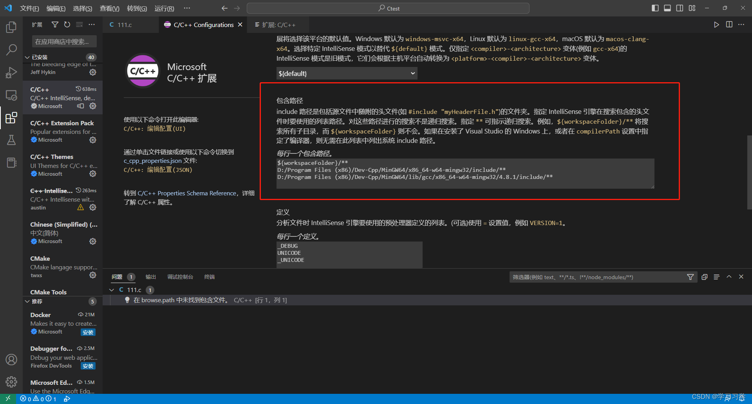Open title bar overflow menu ellipsis
The width and height of the screenshot is (752, 404).
pos(187,8)
